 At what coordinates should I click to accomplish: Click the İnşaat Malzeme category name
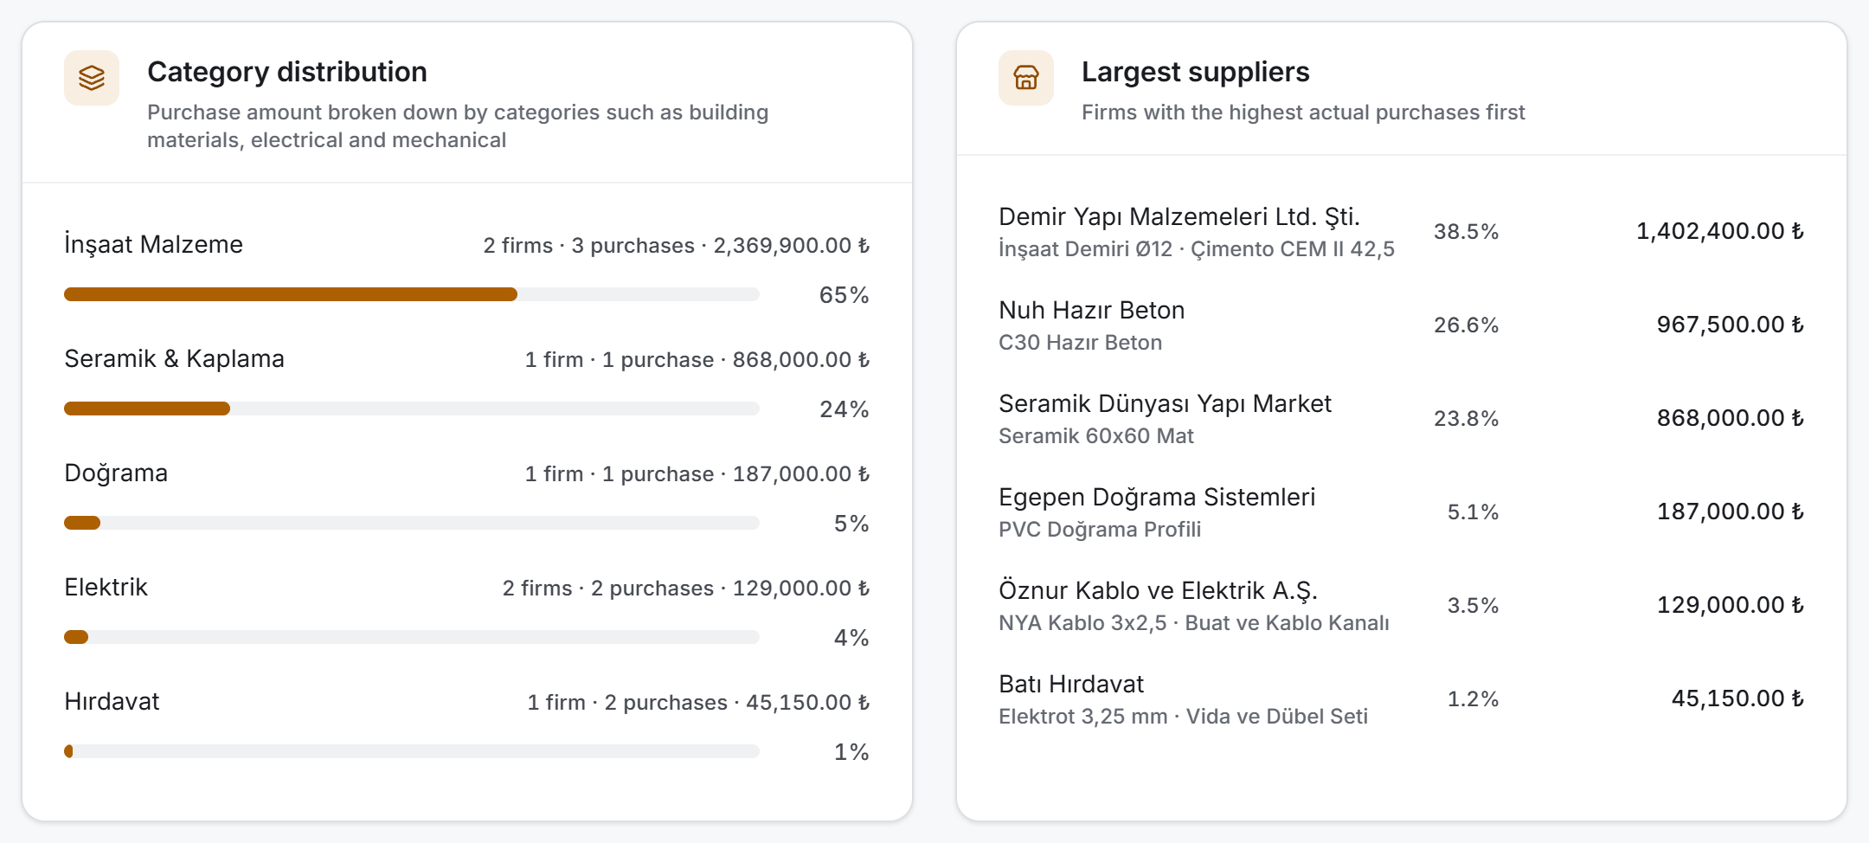coord(153,245)
